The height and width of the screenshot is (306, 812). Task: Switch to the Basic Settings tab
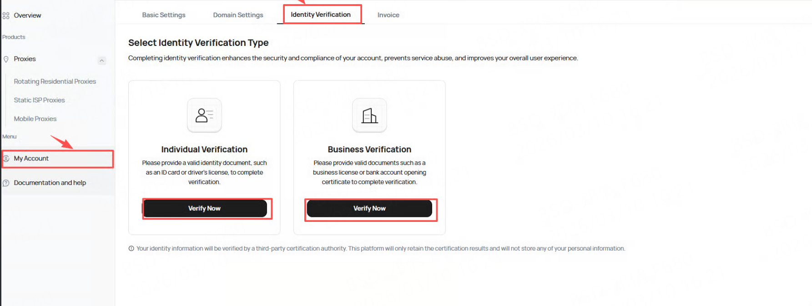tap(164, 15)
